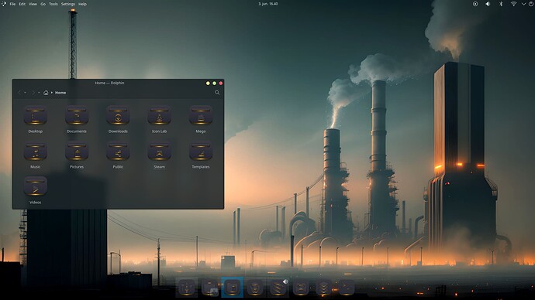The height and width of the screenshot is (300, 535).
Task: Open the Settings menu
Action: coord(68,4)
